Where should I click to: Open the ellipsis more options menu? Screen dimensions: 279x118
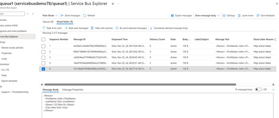(118, 4)
